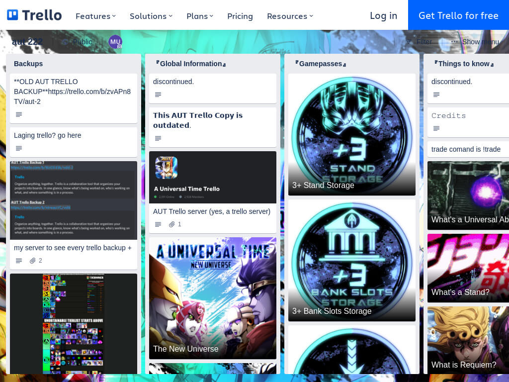509x382 pixels.
Task: Click description icon on OLD AUT TRELLO BACKUP card
Action: click(x=19, y=114)
